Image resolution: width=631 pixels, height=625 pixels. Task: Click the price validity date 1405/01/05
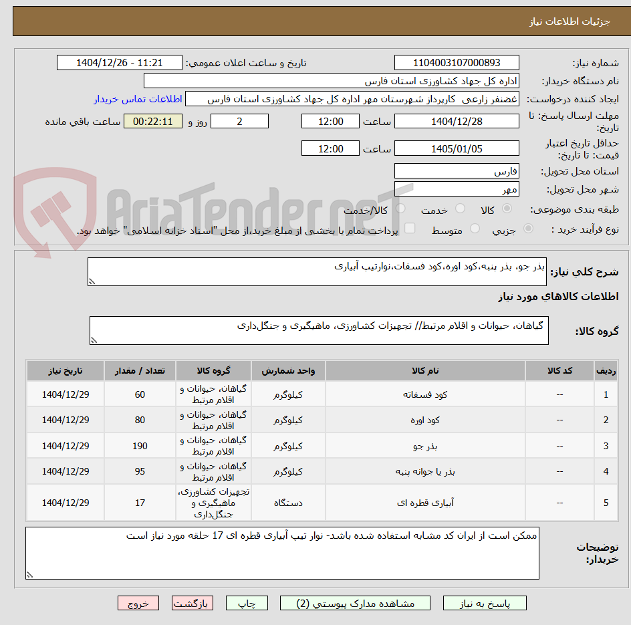pos(457,148)
